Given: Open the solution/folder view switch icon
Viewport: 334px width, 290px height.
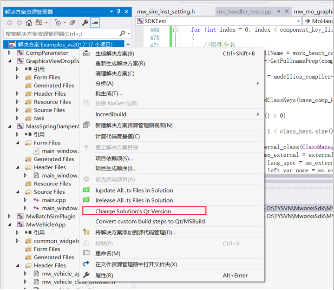Looking at the screenshot, I should pos(39,22).
